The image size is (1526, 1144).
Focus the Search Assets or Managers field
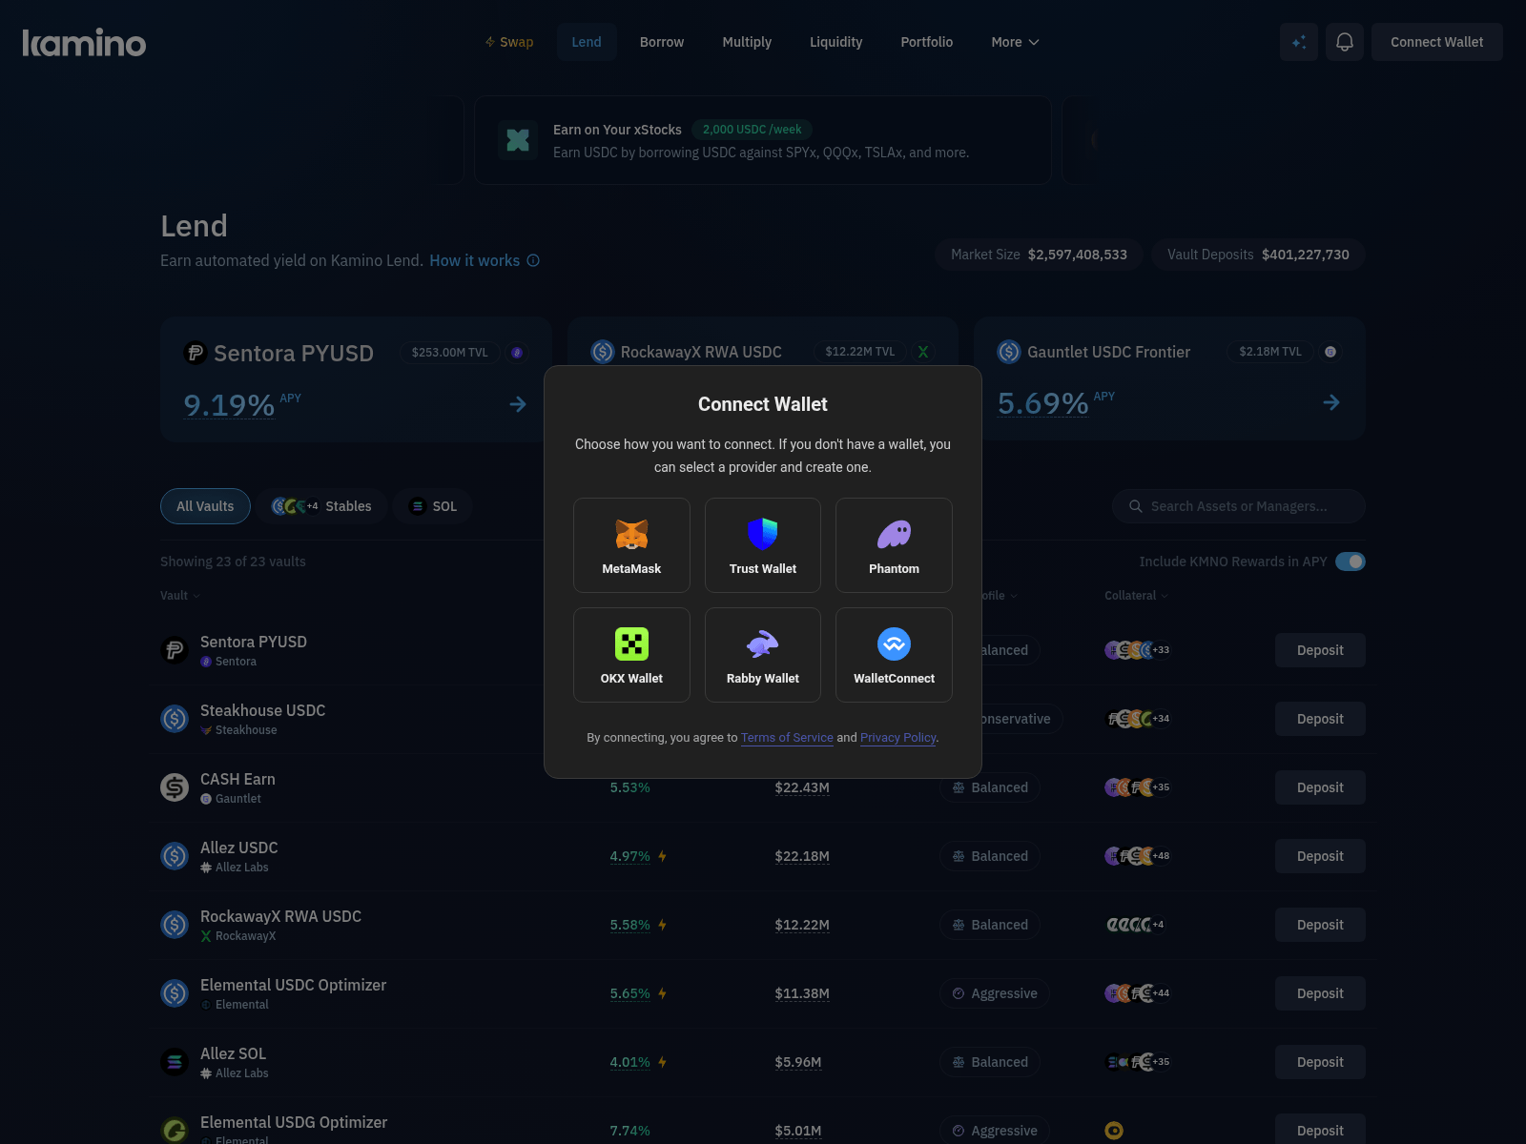(x=1238, y=506)
